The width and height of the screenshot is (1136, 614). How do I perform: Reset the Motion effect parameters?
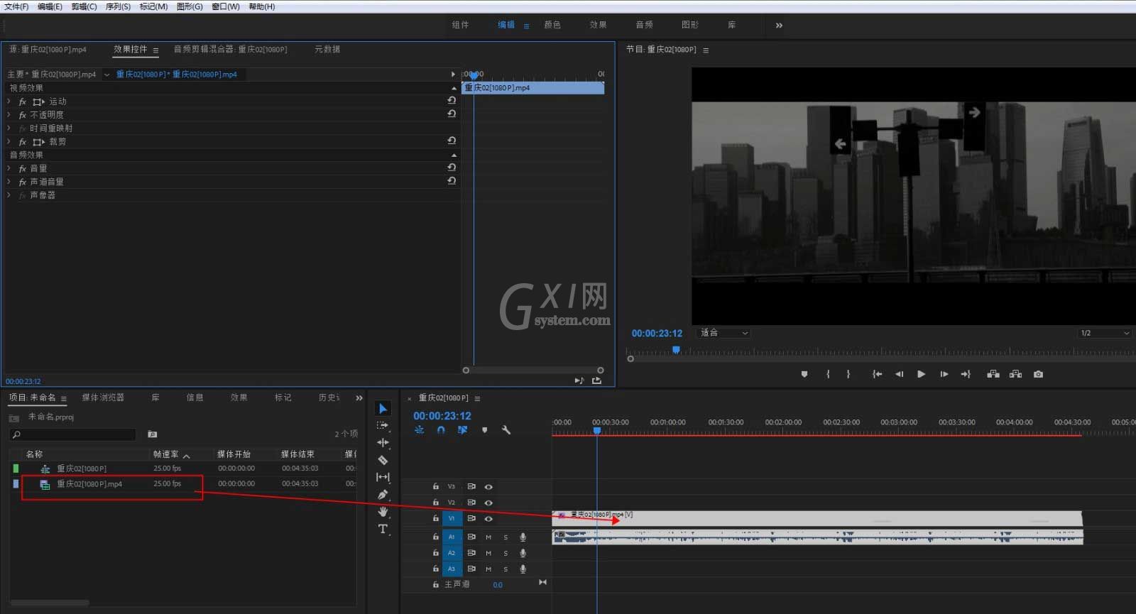(452, 100)
